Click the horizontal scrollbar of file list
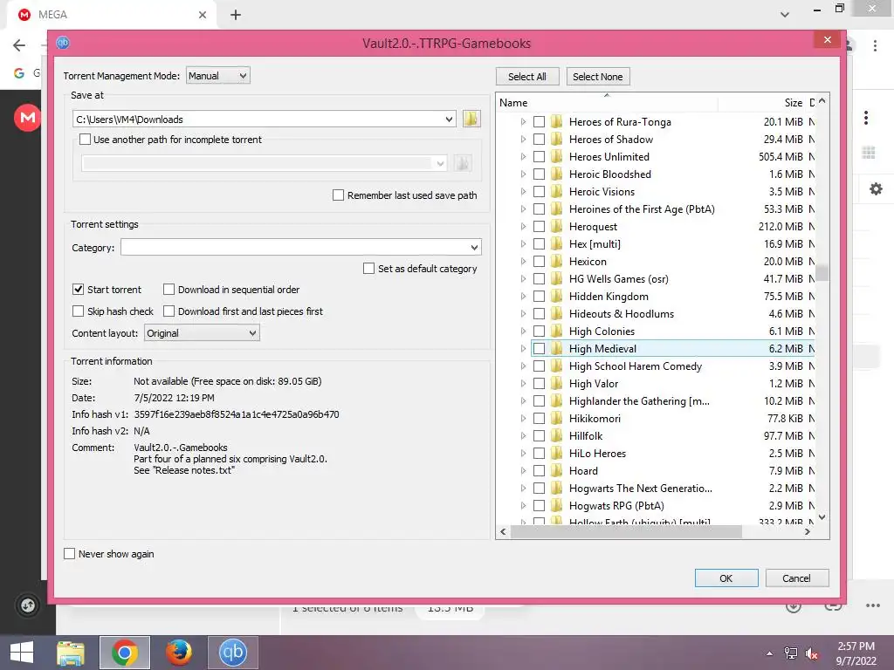The height and width of the screenshot is (670, 894). (x=626, y=531)
